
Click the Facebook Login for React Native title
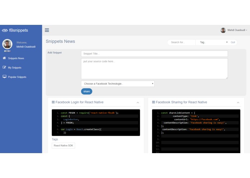click(79, 102)
